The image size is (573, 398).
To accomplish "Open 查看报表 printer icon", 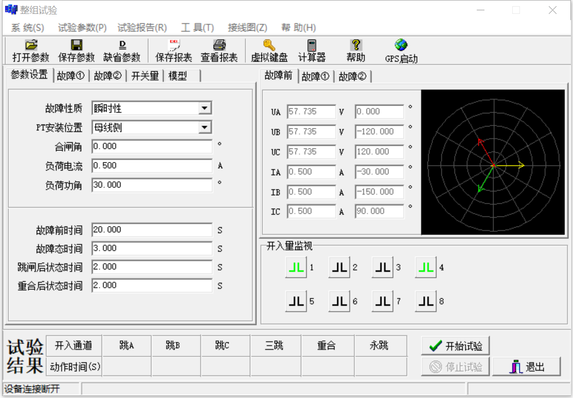I will pyautogui.click(x=219, y=45).
